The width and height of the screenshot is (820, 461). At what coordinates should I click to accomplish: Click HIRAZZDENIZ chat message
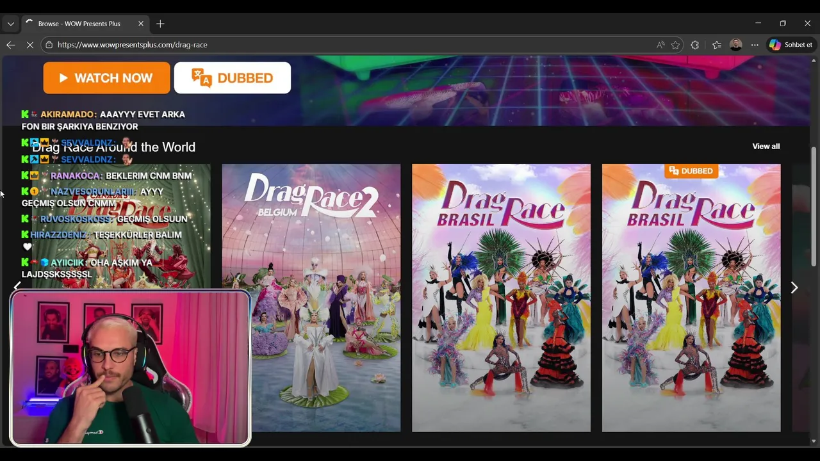[101, 241]
